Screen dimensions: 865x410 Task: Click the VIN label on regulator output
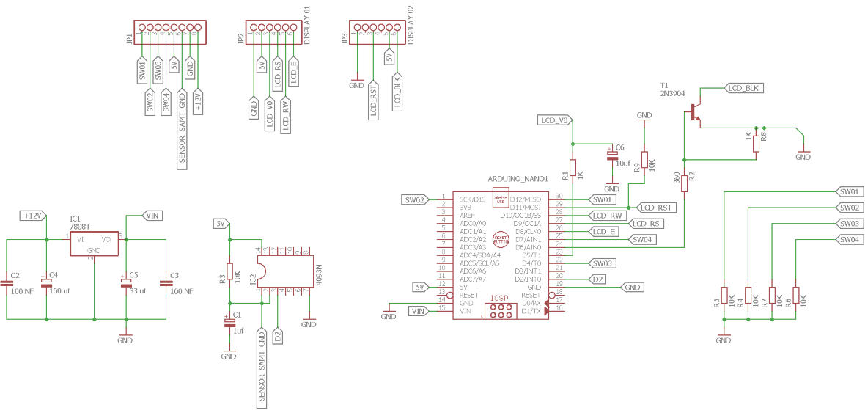click(152, 215)
